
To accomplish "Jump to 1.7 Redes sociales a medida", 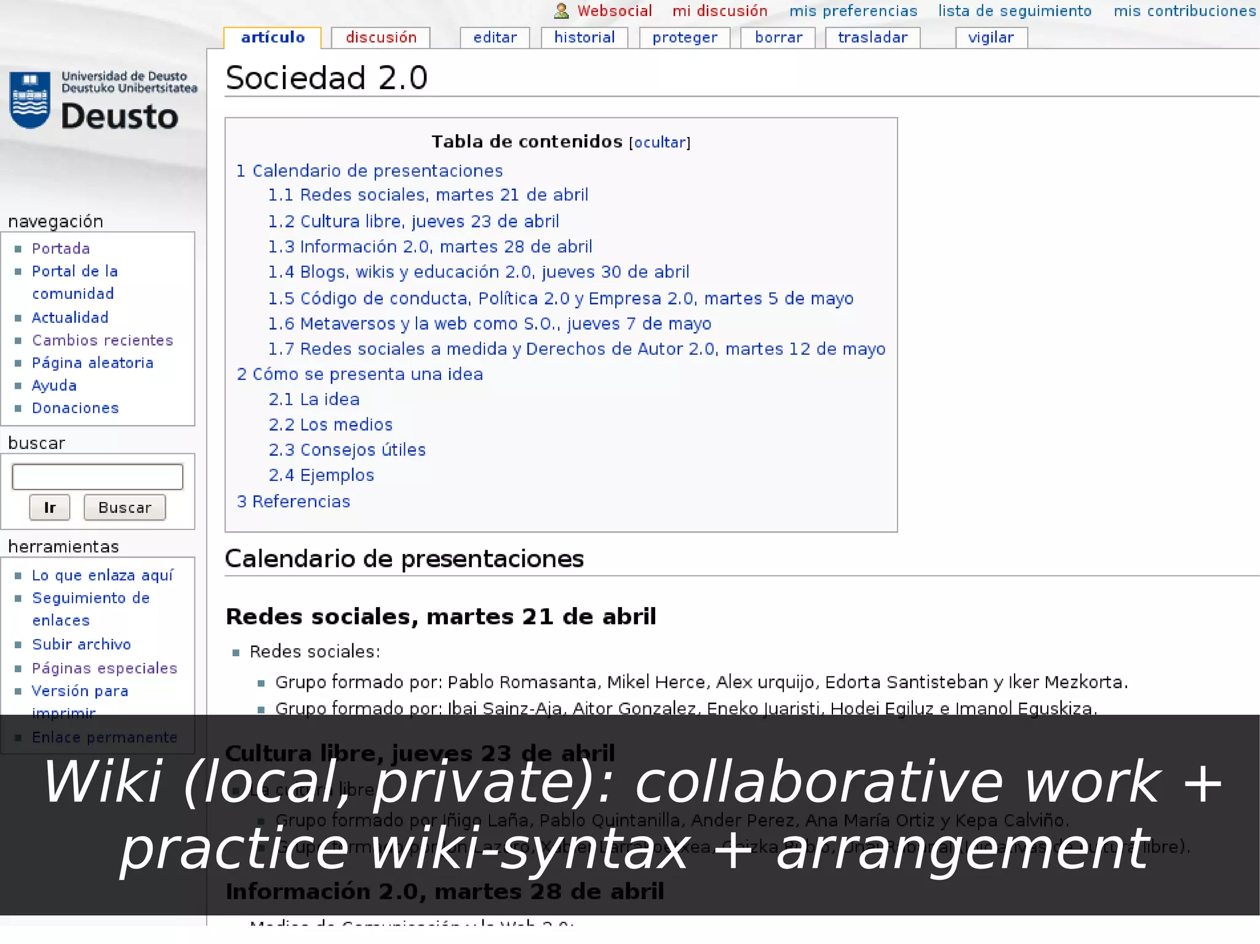I will pos(577,349).
